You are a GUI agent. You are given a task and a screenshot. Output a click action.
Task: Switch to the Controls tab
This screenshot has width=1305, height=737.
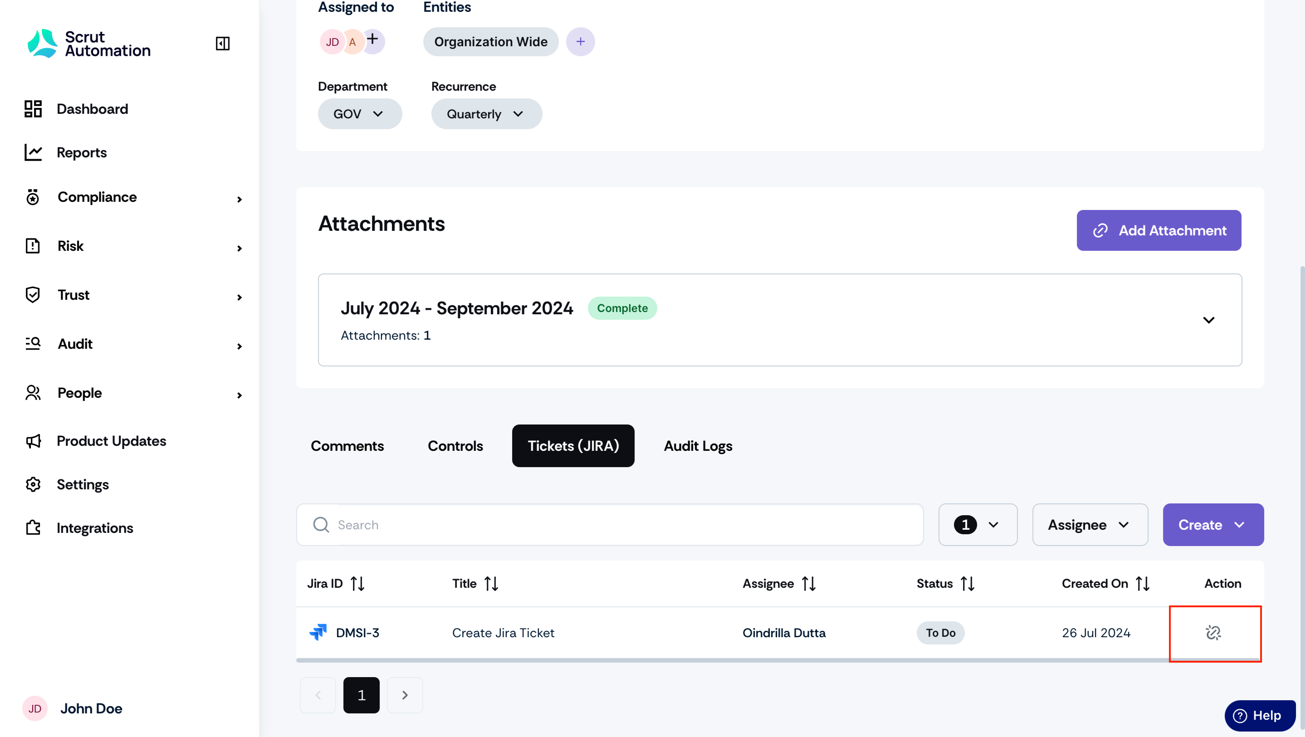click(x=455, y=446)
